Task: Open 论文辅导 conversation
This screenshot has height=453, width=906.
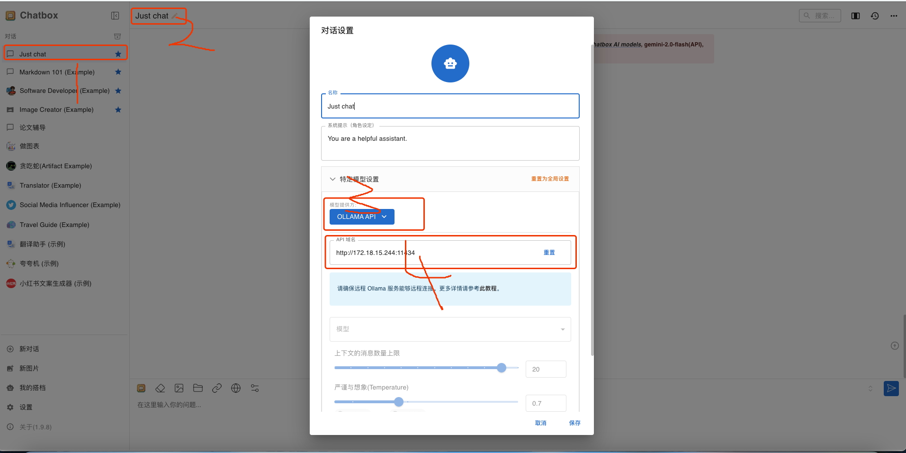Action: pos(65,127)
